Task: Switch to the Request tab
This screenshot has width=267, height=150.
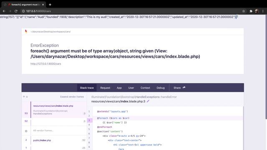Action: point(105,88)
